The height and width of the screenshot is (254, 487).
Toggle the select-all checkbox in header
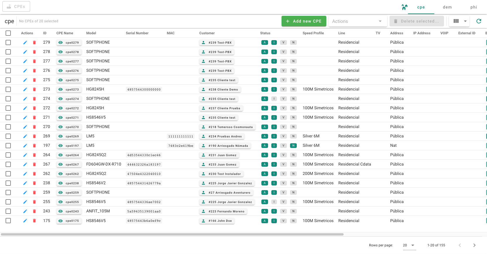(8, 33)
